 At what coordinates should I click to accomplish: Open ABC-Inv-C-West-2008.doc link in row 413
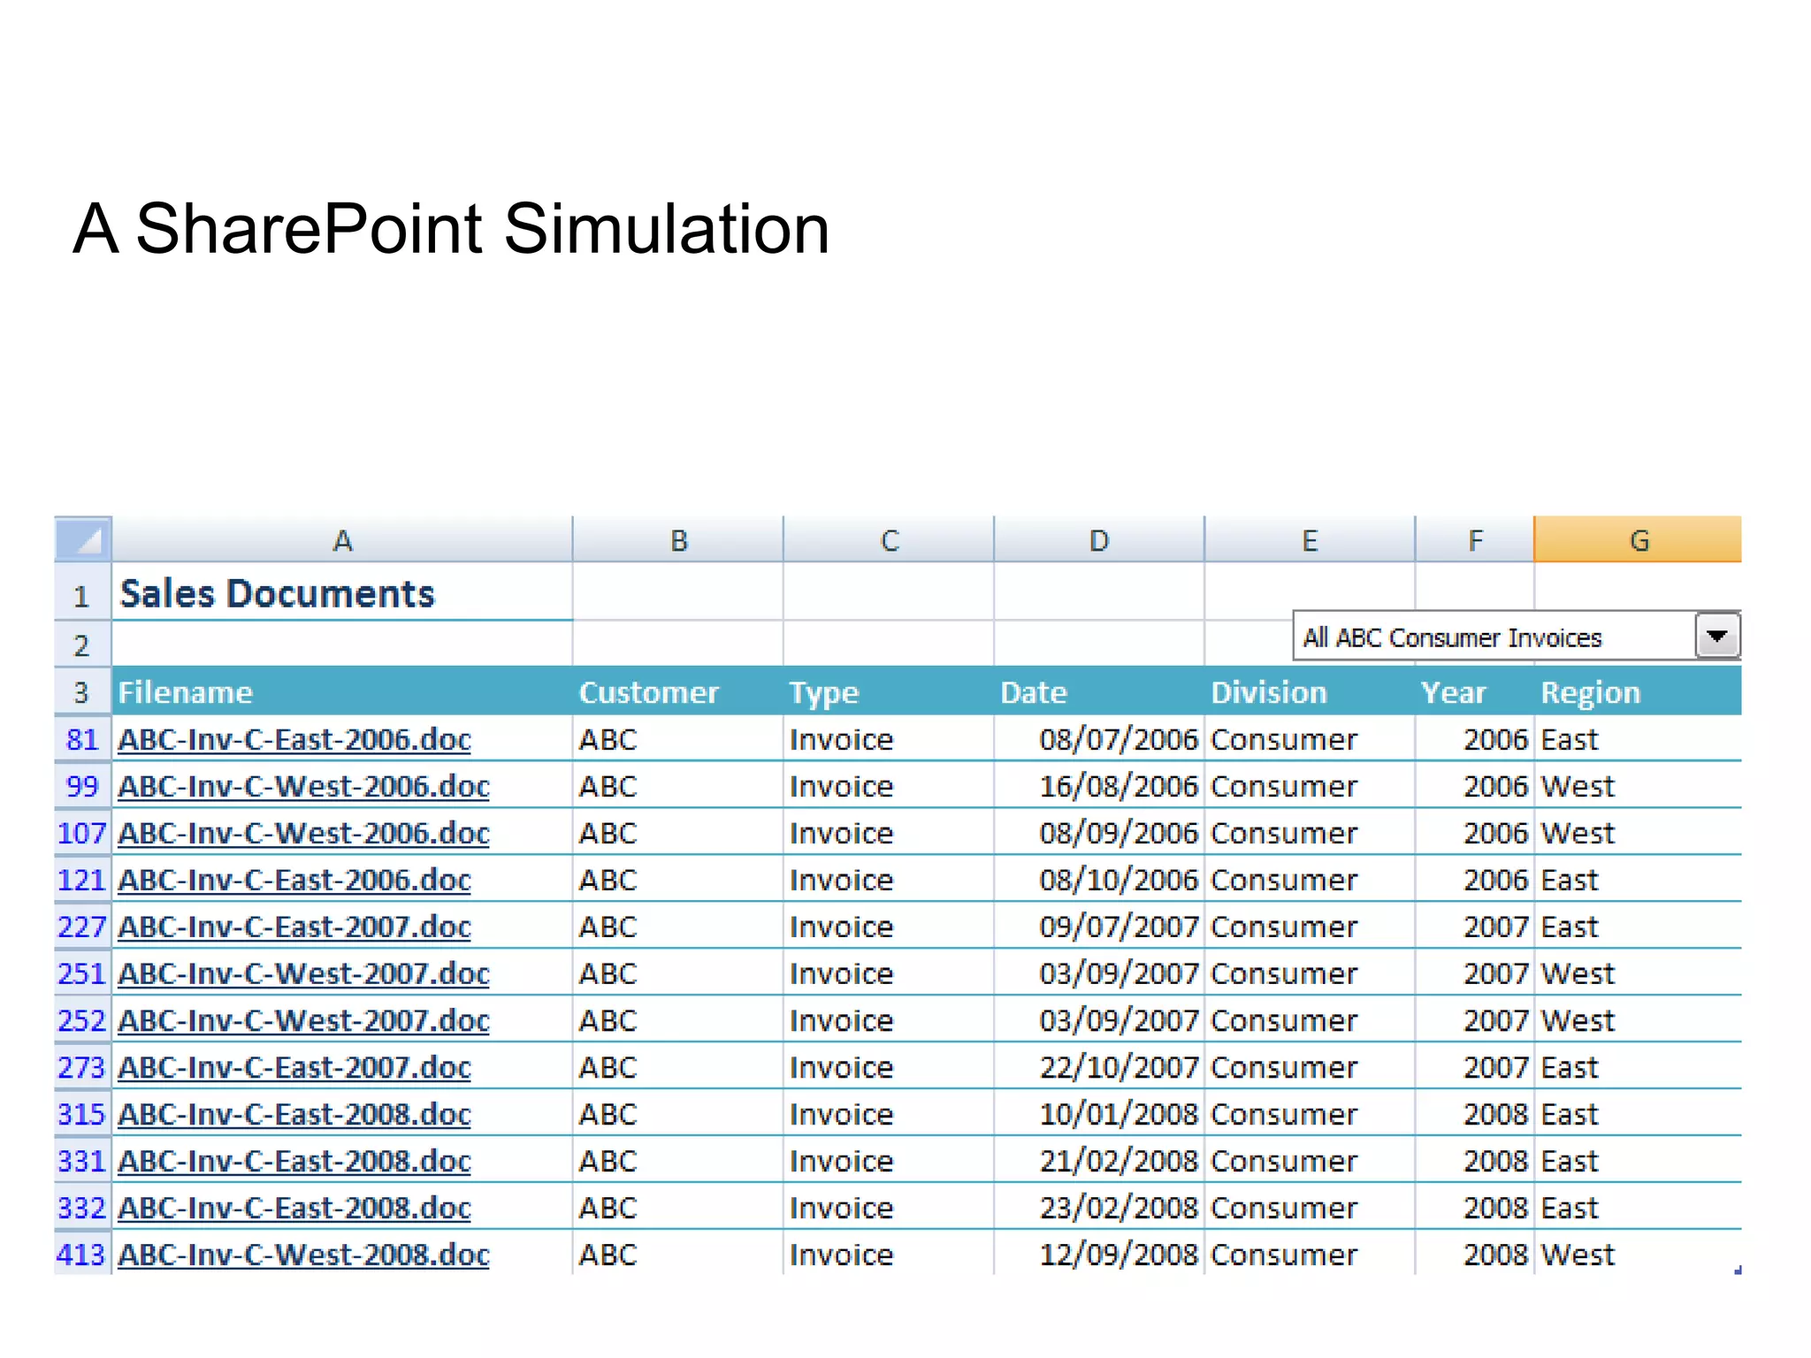[x=303, y=1255]
